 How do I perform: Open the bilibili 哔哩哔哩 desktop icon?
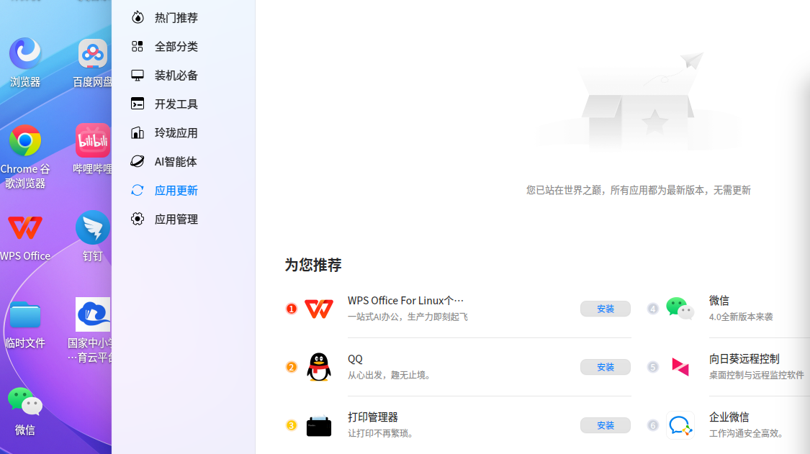click(93, 140)
